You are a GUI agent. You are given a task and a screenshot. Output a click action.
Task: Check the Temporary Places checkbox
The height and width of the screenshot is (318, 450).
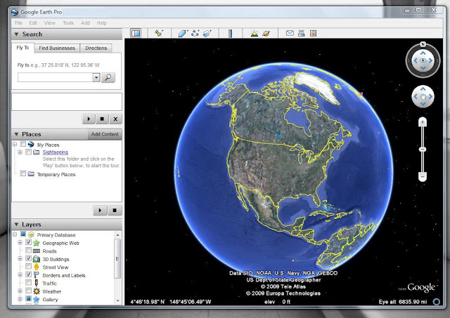(x=23, y=173)
